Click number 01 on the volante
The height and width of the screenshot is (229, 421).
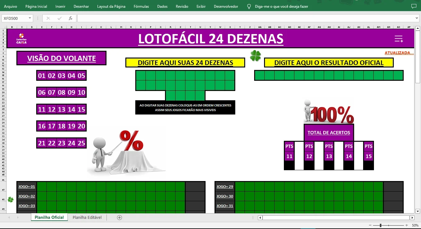coord(41,76)
